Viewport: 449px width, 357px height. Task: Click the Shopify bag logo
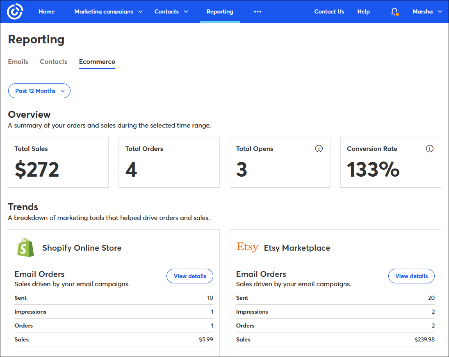25,248
